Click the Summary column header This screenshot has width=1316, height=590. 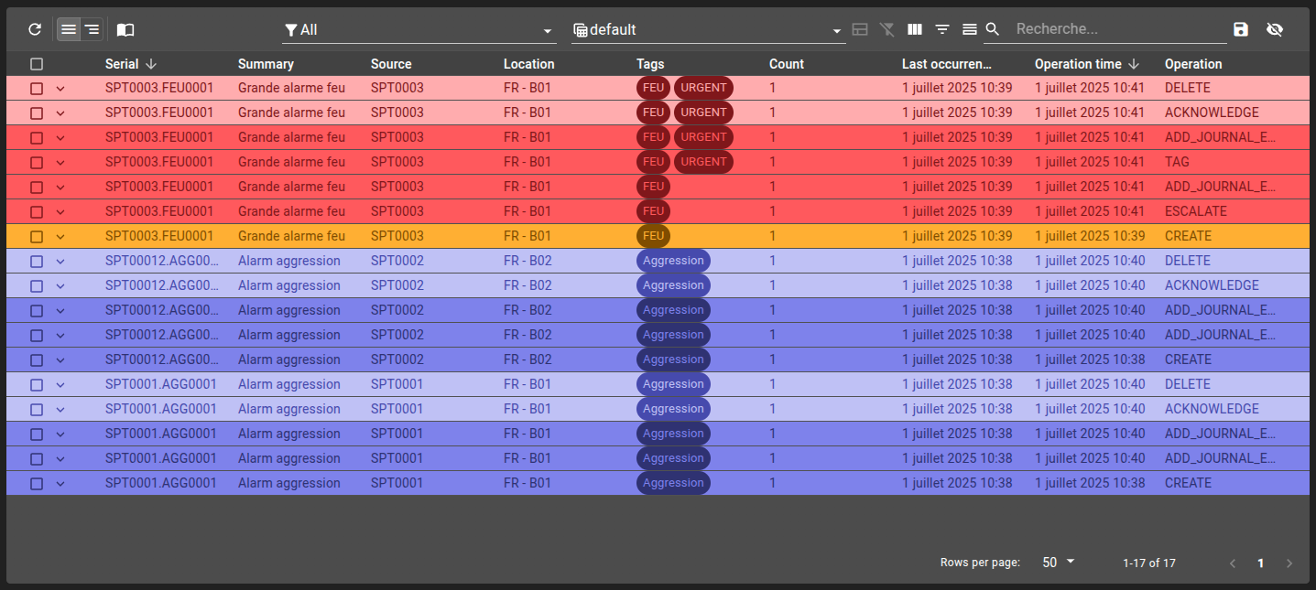coord(266,64)
